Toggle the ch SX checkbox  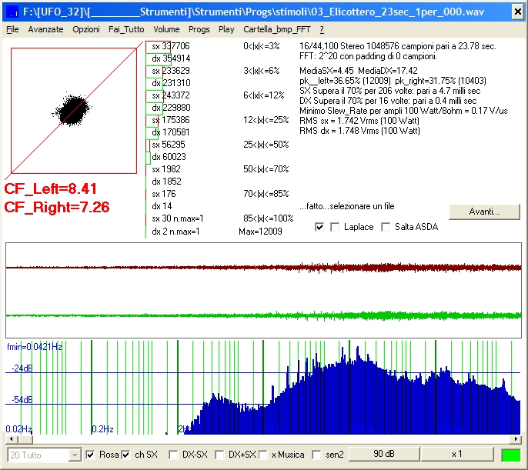(126, 455)
